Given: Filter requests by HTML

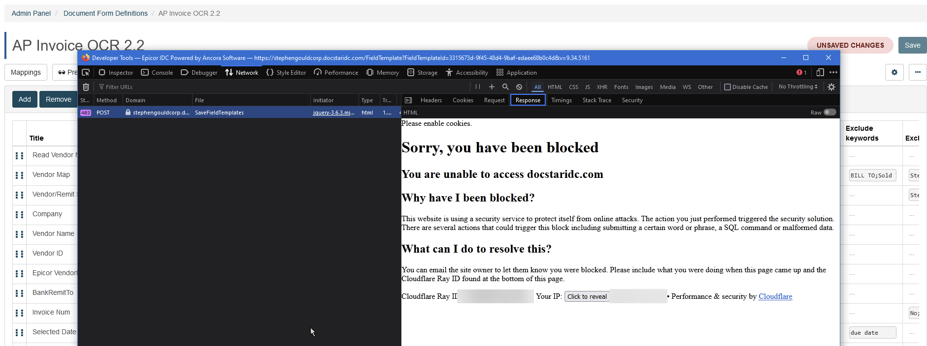Looking at the screenshot, I should pos(555,87).
